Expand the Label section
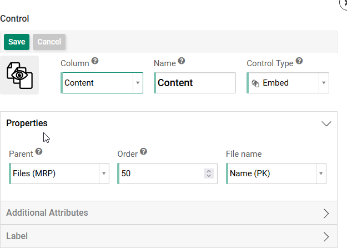The width and height of the screenshot is (347, 248). click(326, 236)
